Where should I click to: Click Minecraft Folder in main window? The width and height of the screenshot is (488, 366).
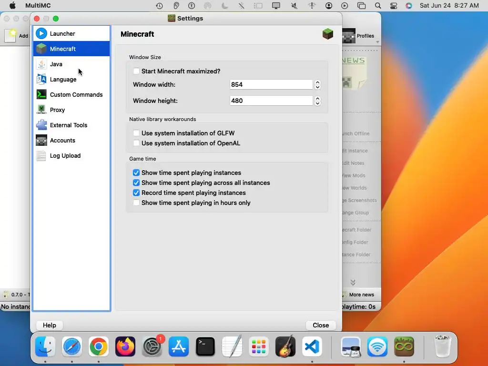tap(356, 230)
